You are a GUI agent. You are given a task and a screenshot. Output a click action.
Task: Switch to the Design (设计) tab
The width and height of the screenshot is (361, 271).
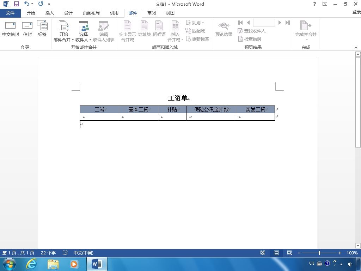point(68,13)
